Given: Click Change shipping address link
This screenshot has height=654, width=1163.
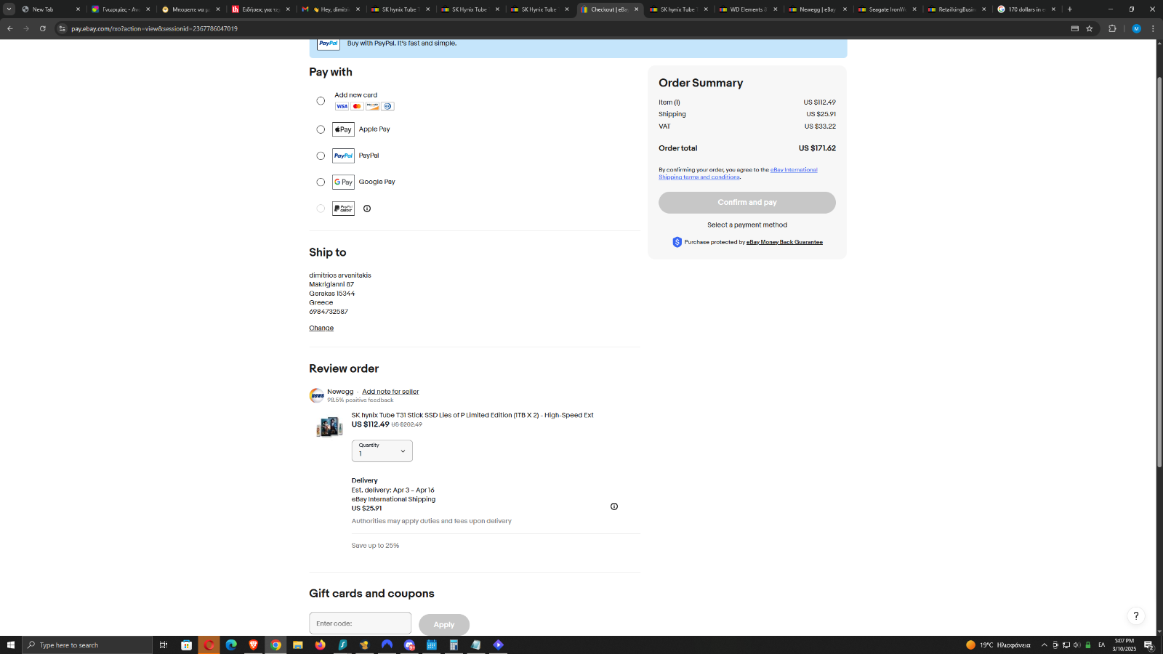Looking at the screenshot, I should 321,328.
